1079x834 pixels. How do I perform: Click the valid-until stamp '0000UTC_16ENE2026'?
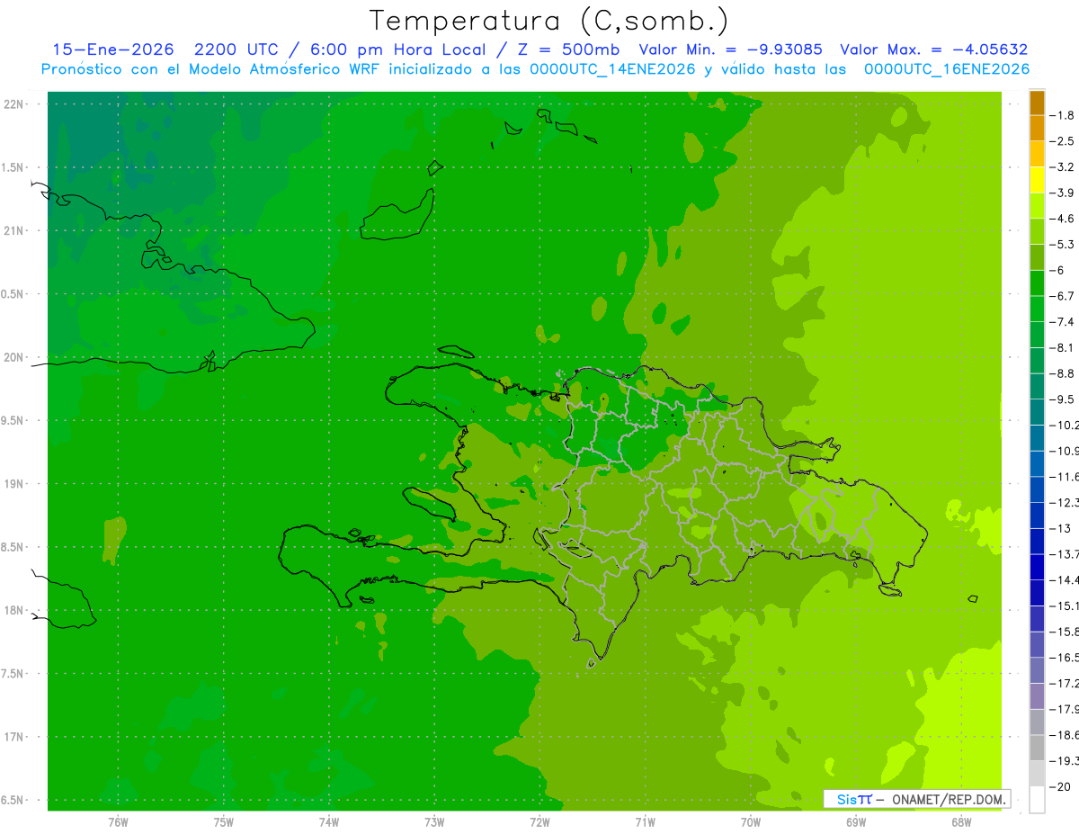[947, 69]
